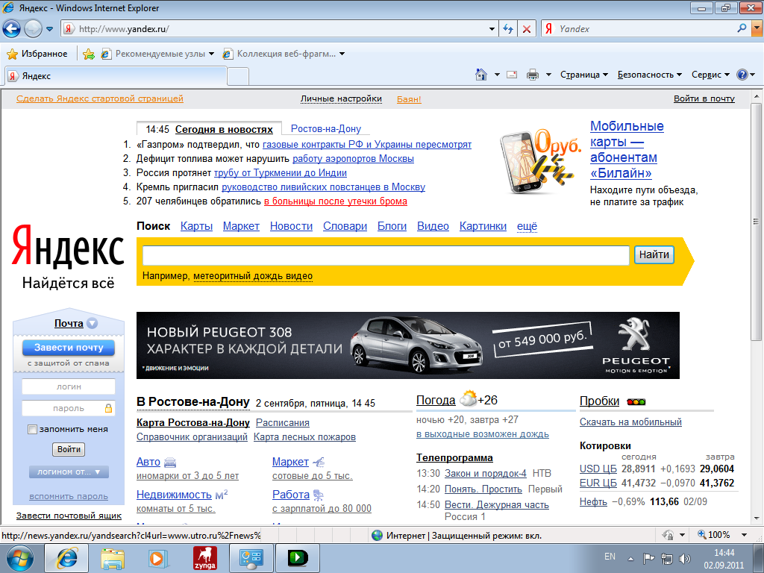Open the логином от... dropdown

tap(69, 472)
